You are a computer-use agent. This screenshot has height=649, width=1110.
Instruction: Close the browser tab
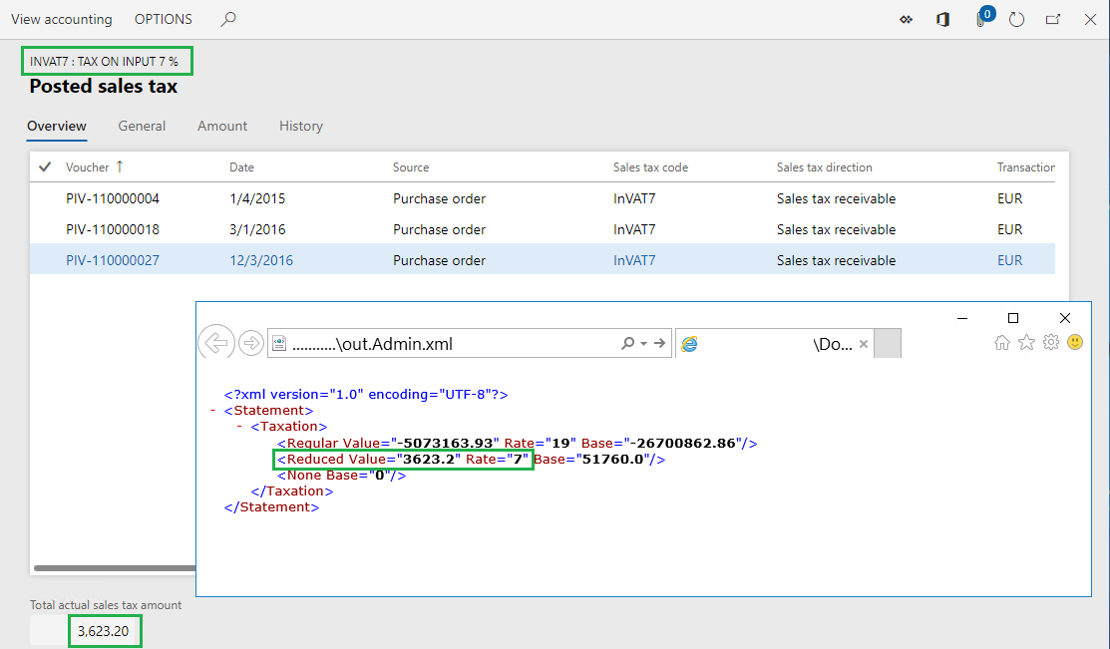864,344
